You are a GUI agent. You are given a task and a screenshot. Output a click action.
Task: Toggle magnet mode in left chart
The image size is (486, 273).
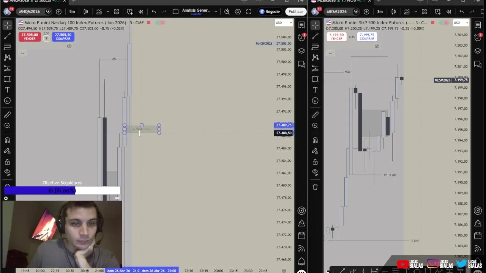pos(7,140)
